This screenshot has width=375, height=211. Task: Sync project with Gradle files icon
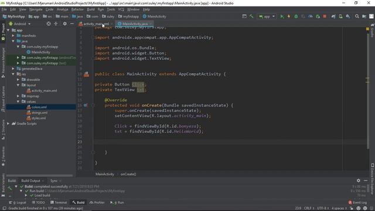click(x=333, y=16)
